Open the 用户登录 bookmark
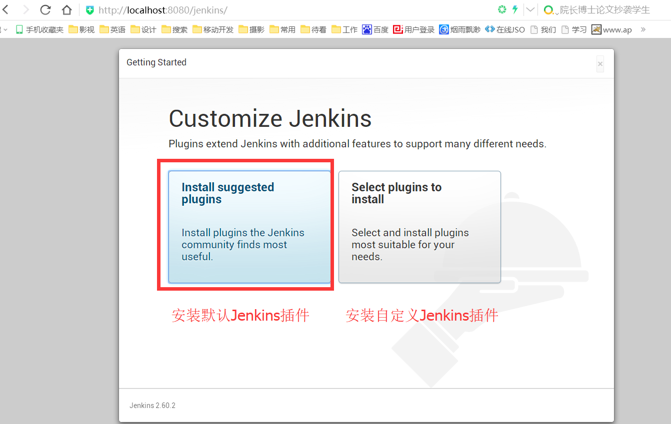 click(x=414, y=29)
